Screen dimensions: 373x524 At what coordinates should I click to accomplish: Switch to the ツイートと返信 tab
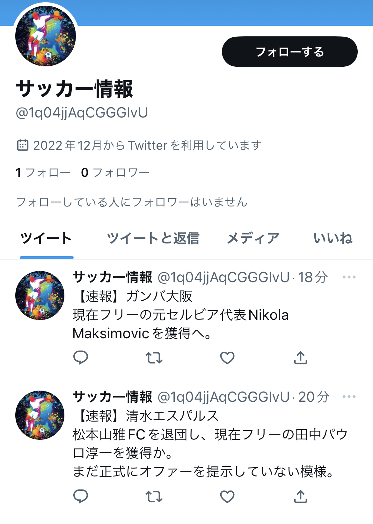tap(153, 238)
